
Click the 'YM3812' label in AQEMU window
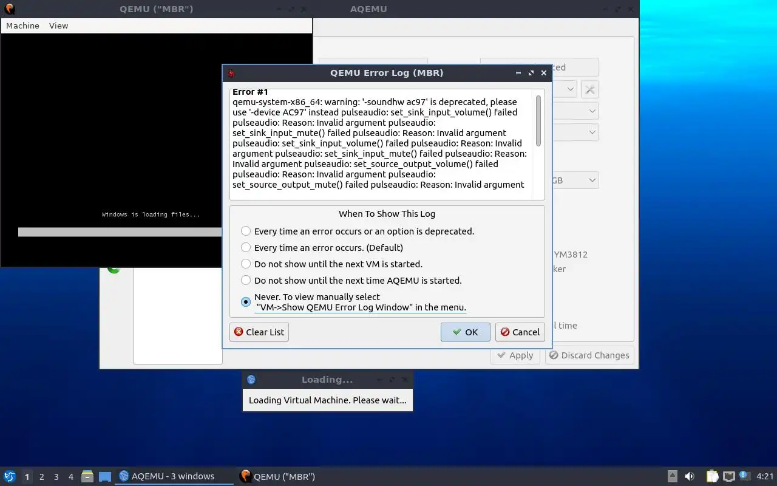coord(571,255)
